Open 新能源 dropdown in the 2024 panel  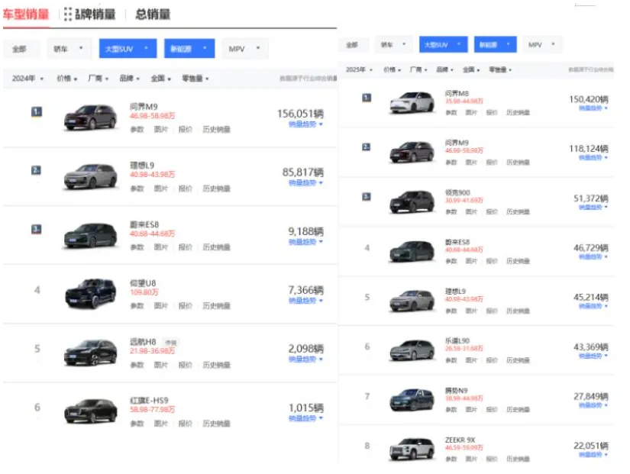189,49
